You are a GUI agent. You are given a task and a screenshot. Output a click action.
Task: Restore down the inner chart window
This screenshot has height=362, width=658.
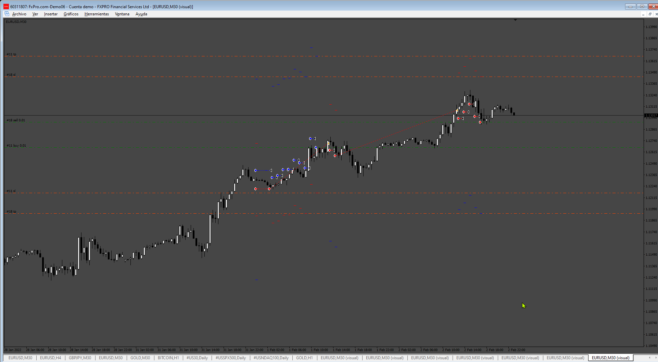click(650, 14)
